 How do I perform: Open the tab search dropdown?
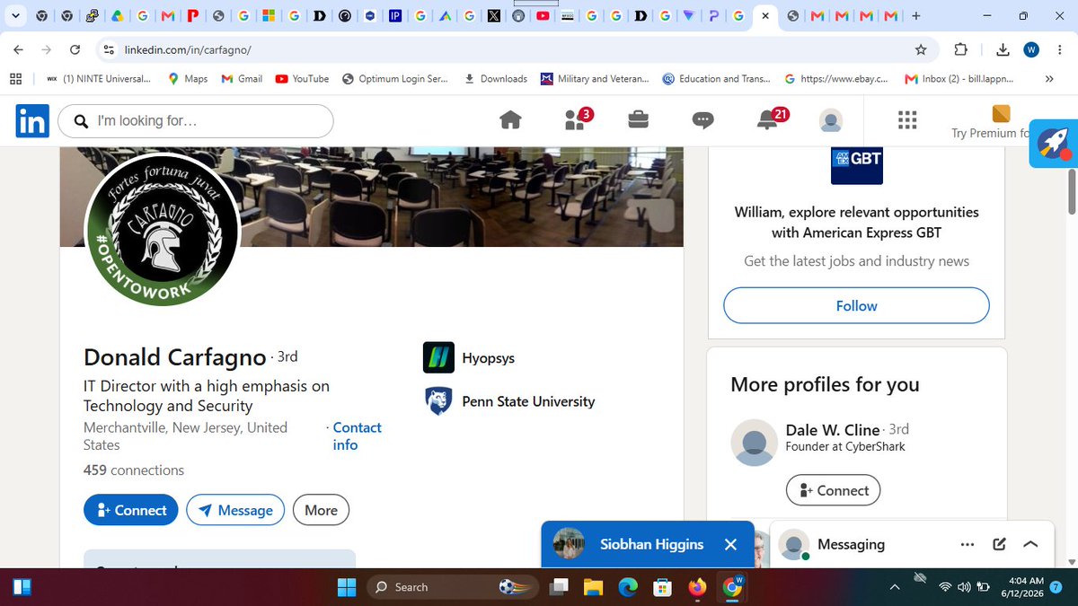[x=16, y=16]
